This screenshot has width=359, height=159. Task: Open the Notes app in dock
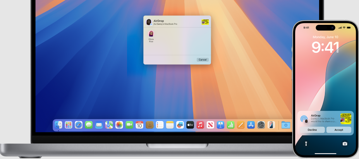[170, 125]
